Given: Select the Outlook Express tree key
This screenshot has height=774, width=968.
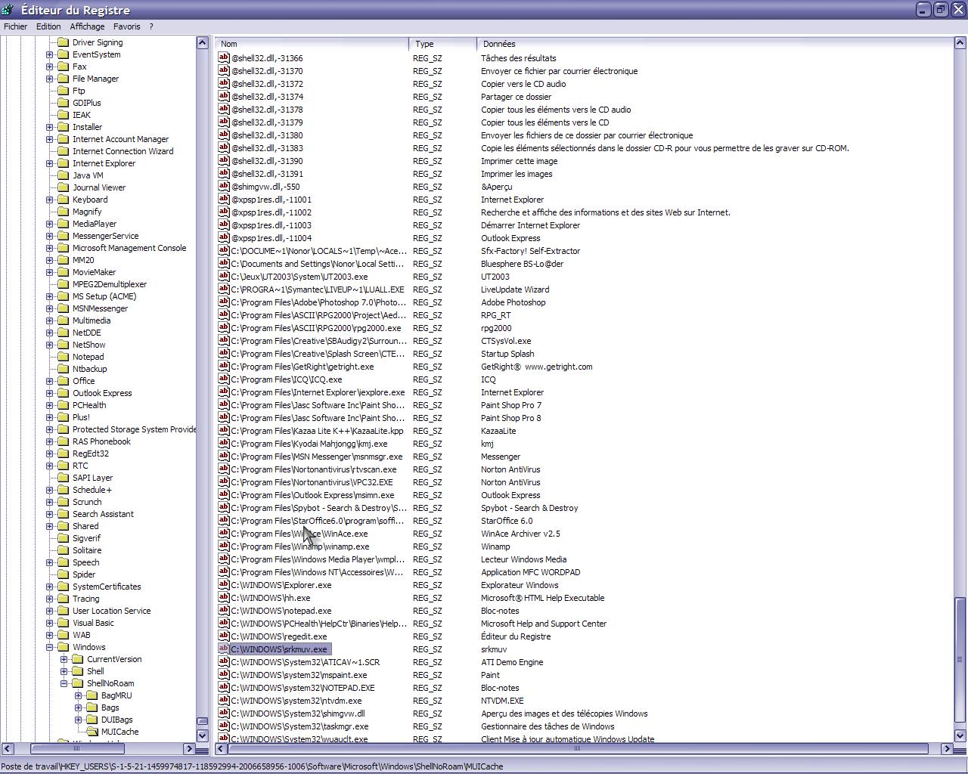Looking at the screenshot, I should [x=102, y=393].
